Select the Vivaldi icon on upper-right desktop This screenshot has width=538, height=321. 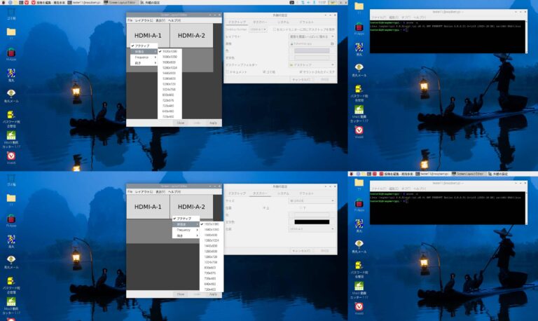(x=359, y=132)
